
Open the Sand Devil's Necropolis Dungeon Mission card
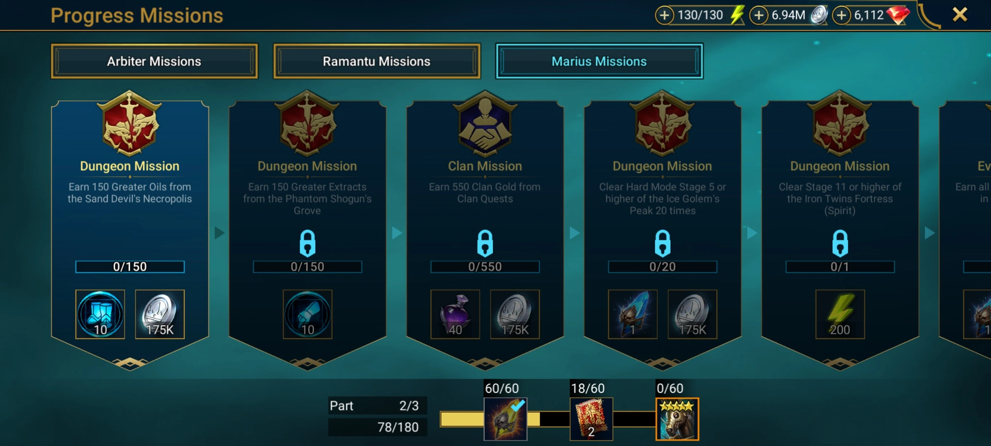tap(130, 231)
